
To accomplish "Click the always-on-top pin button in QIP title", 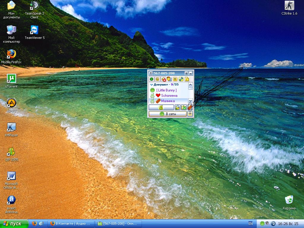I will [x=186, y=73].
